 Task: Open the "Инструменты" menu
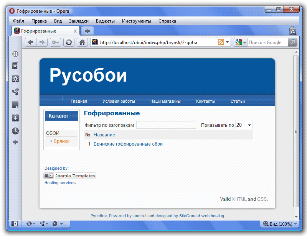tap(136, 21)
